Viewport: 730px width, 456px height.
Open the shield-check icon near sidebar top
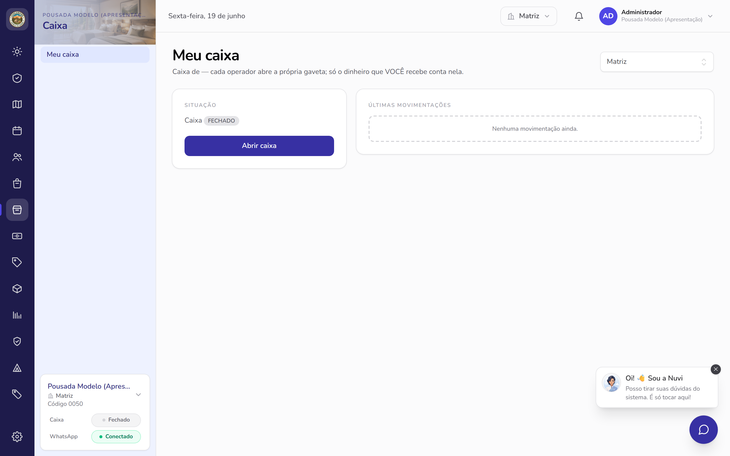tap(17, 78)
